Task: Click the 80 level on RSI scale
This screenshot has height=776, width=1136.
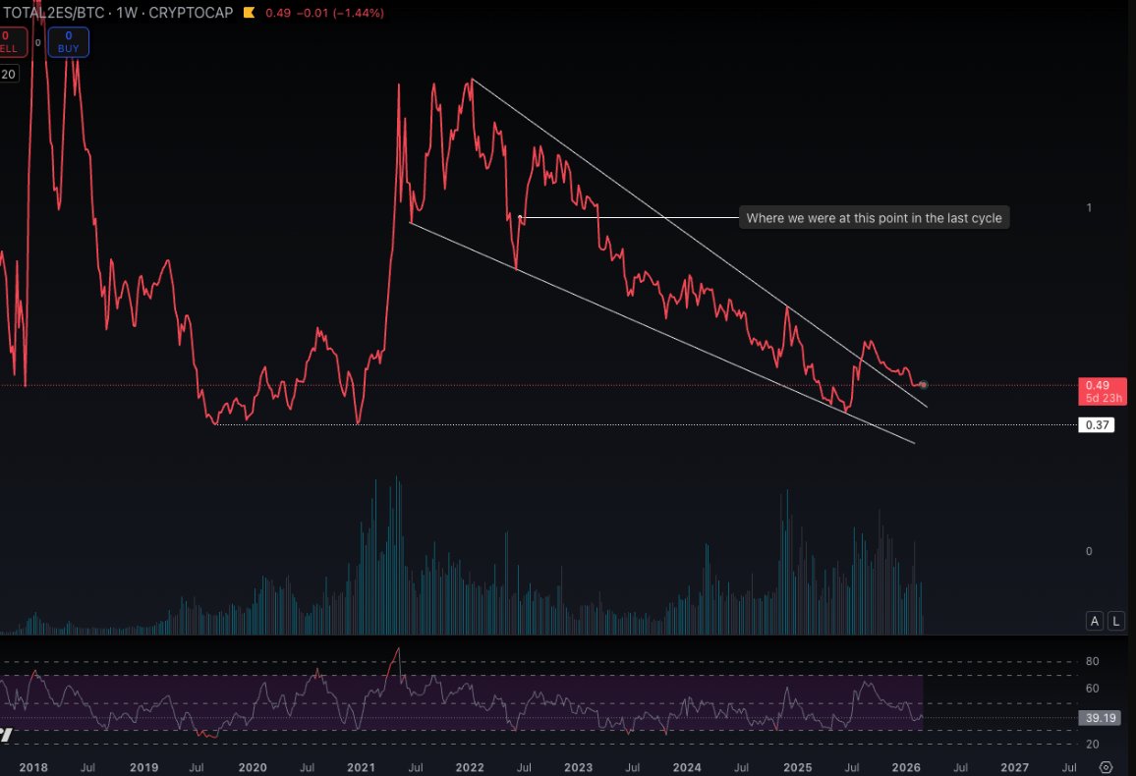Action: [1092, 661]
